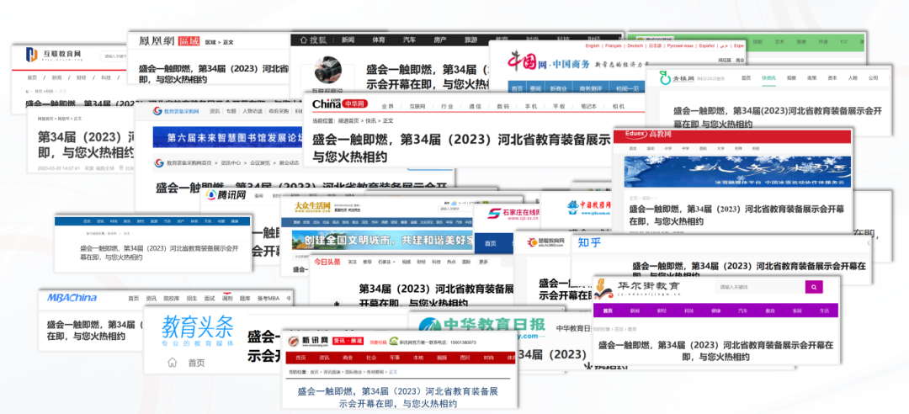This screenshot has height=414, width=909.
Task: Click the 中华教育日报 logo
Action: click(481, 329)
